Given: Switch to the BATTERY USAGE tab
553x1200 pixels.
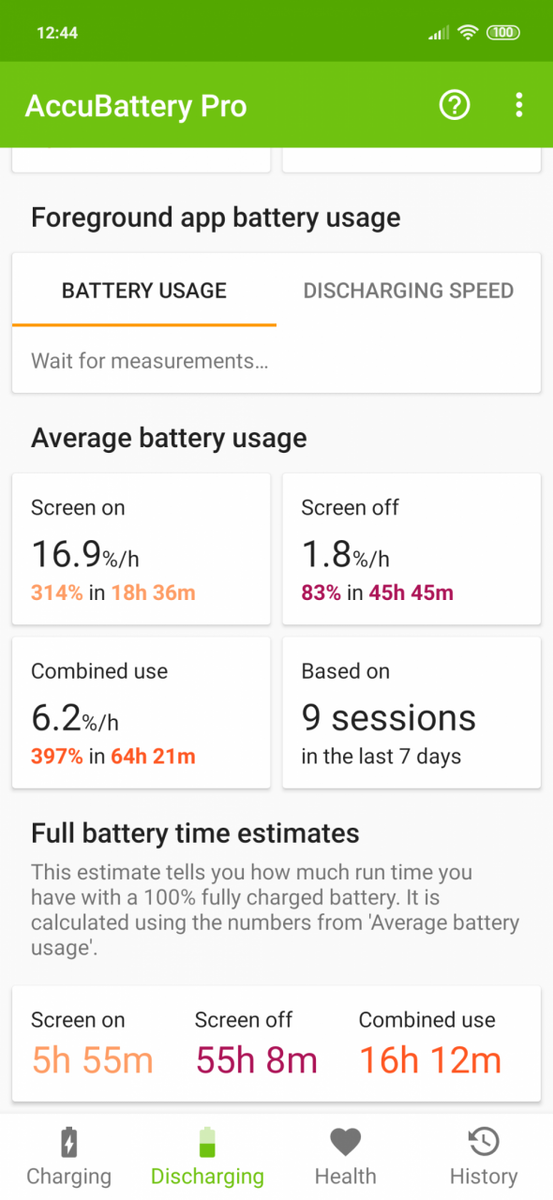Looking at the screenshot, I should [x=144, y=291].
